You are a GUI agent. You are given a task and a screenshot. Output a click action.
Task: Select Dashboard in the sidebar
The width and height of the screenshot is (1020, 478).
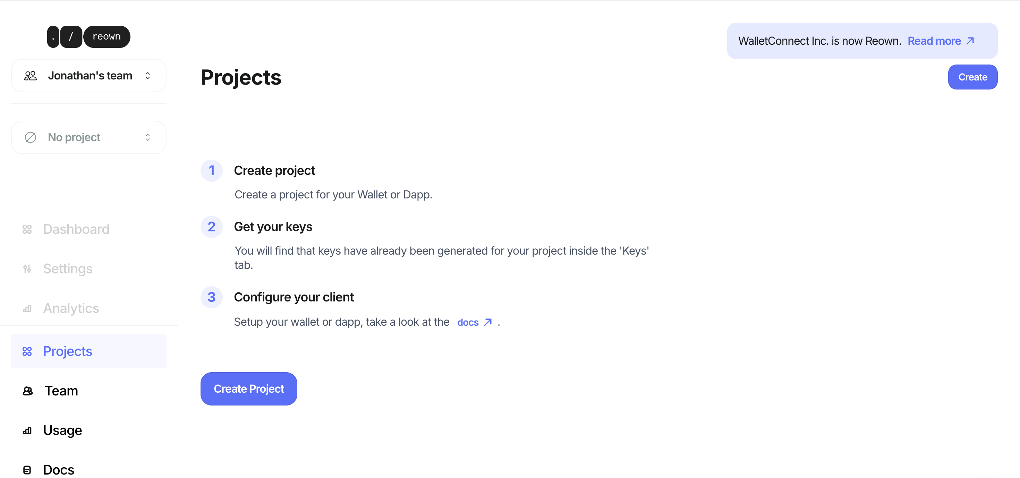[76, 229]
